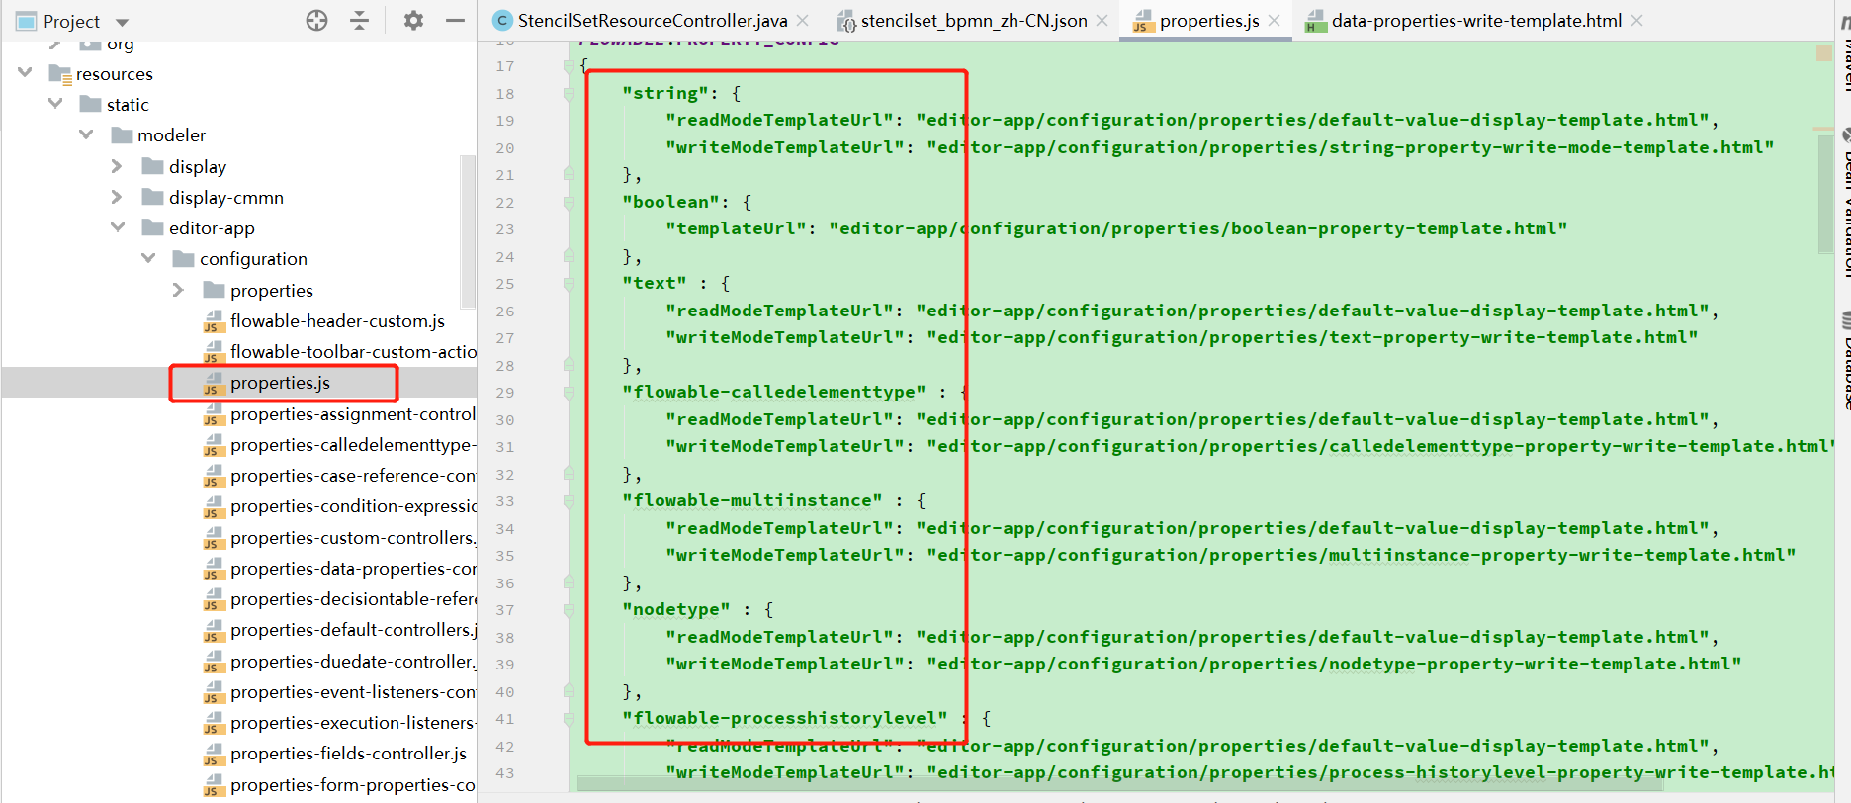1851x803 pixels.
Task: Open the Project view dropdown
Action: [x=123, y=22]
